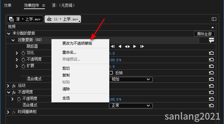
Task: Reset the mask 不透明度 100.0 % parameter
Action: 212,60
